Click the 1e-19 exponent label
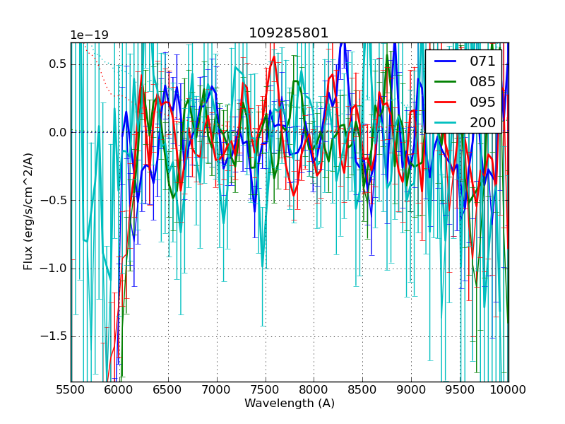 coord(89,35)
